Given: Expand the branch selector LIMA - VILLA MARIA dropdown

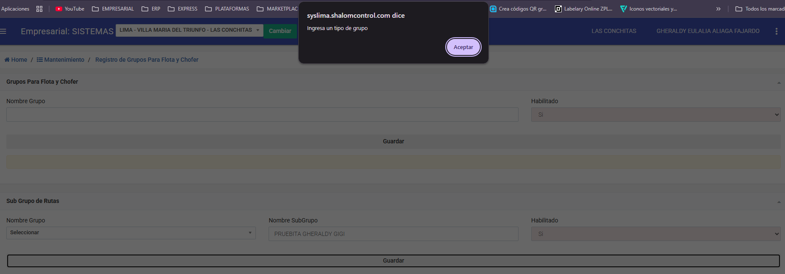Looking at the screenshot, I should [189, 30].
